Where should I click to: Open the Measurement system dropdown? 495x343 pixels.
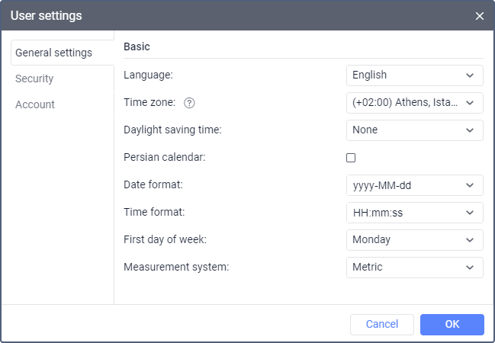414,268
